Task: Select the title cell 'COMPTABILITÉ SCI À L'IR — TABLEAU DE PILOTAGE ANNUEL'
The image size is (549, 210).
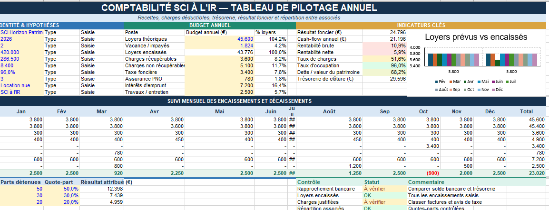Action: tap(239, 8)
